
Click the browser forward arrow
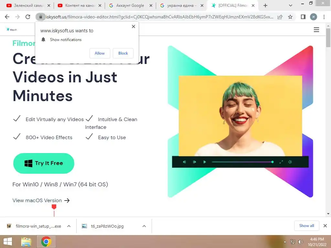tap(17, 17)
